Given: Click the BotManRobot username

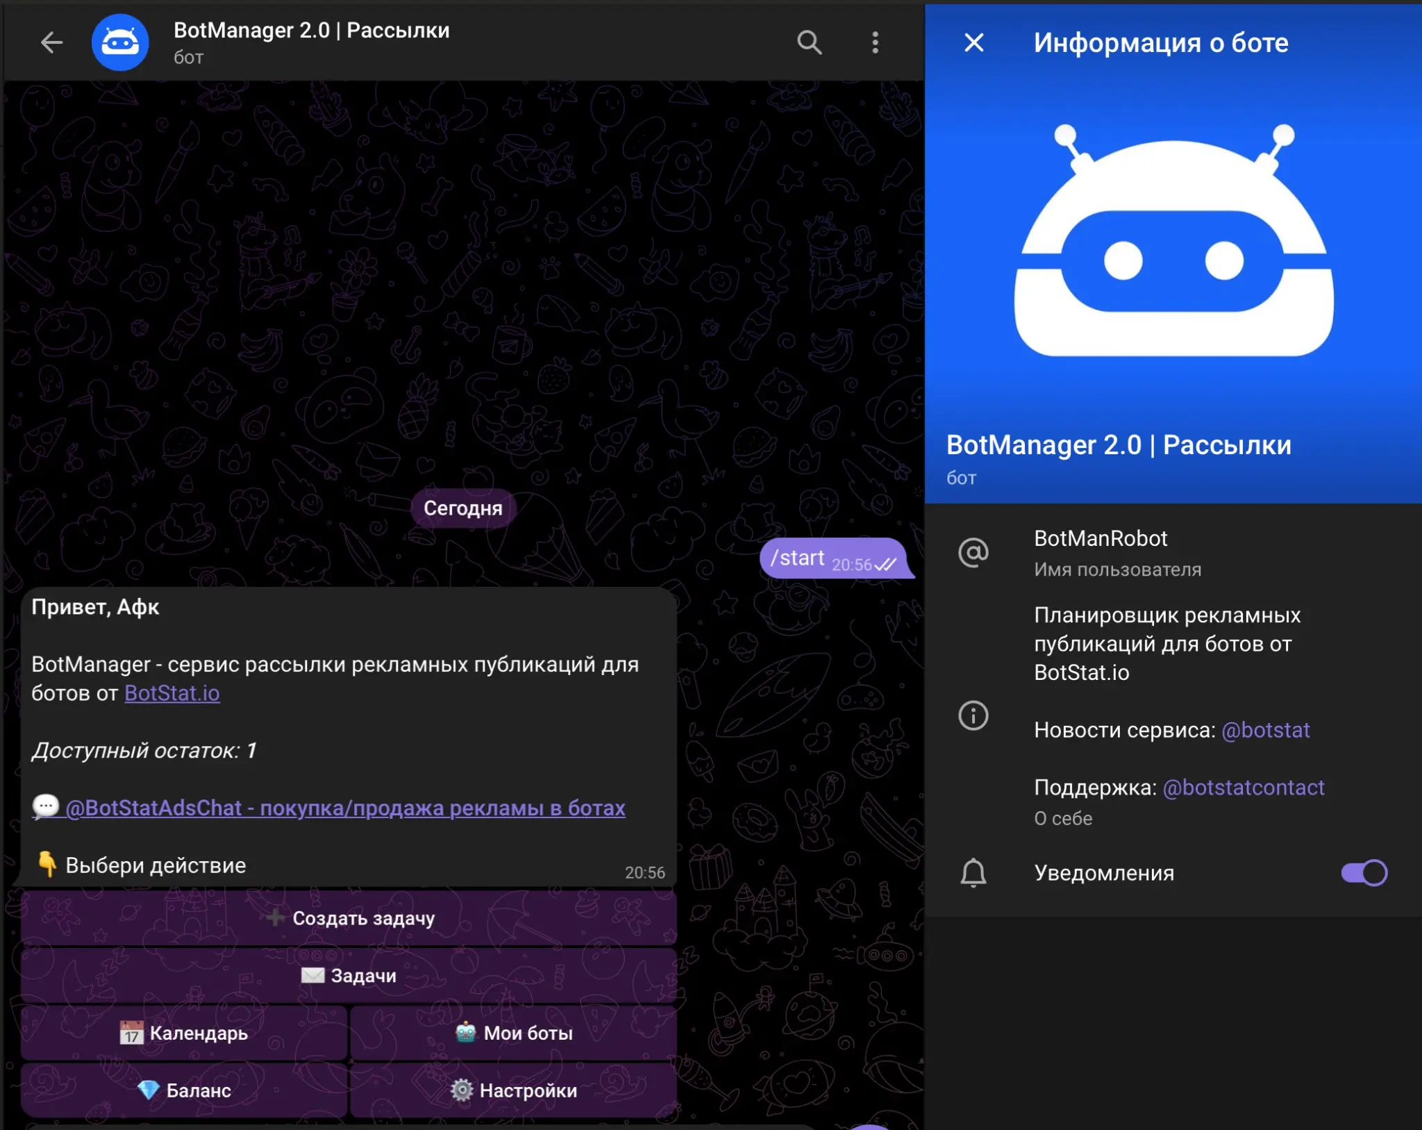Looking at the screenshot, I should 1101,538.
